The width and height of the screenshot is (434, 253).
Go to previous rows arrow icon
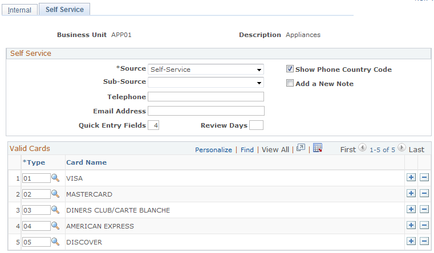click(x=362, y=149)
